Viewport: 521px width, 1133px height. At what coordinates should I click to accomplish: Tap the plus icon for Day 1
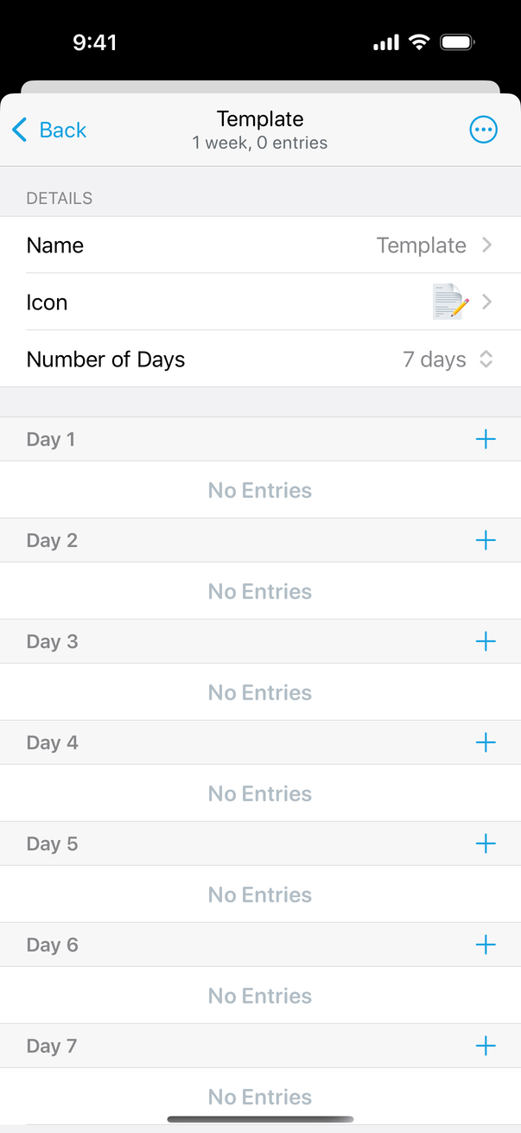(x=486, y=439)
